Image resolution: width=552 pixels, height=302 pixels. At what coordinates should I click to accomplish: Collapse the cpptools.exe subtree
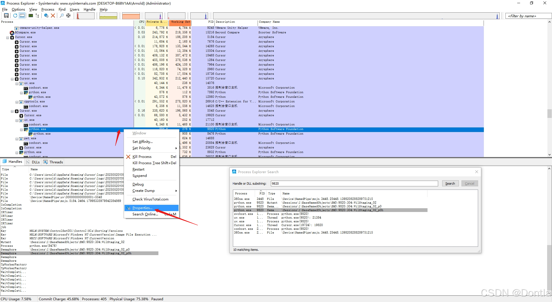click(17, 102)
